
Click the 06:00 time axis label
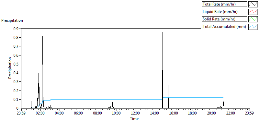pos(79,114)
